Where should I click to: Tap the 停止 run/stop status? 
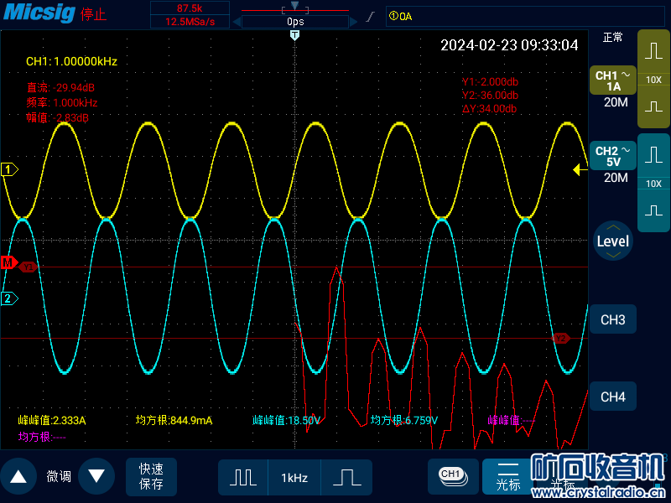[x=93, y=14]
